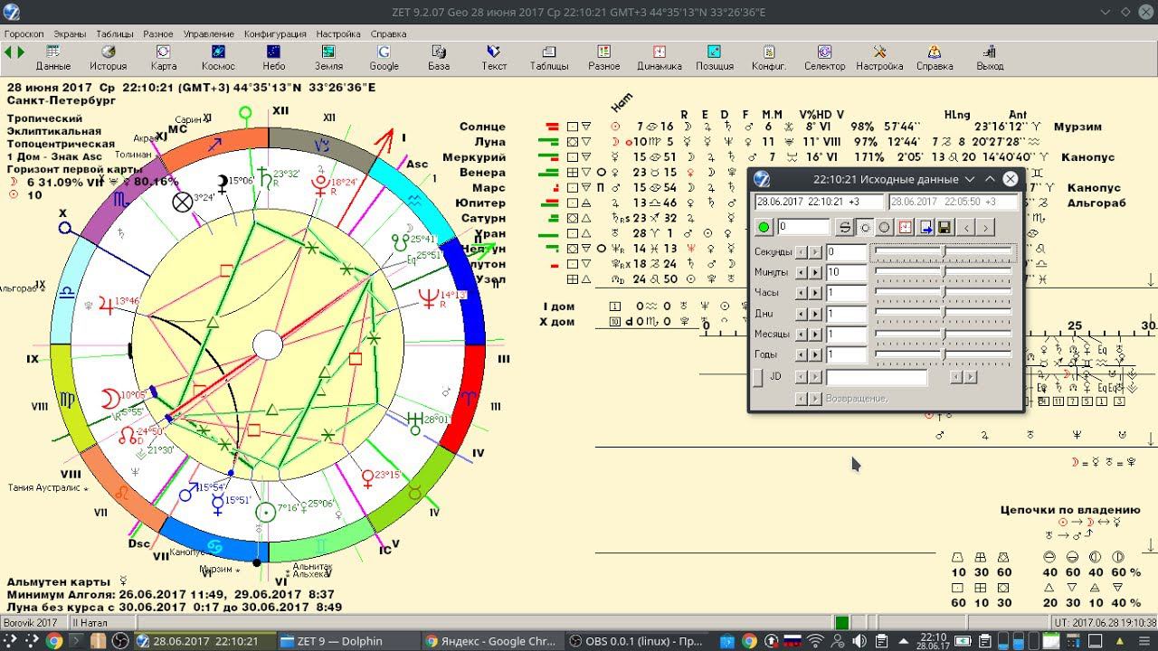Image resolution: width=1158 pixels, height=651 pixels.
Task: Launch the Селектор tool
Action: (x=824, y=57)
